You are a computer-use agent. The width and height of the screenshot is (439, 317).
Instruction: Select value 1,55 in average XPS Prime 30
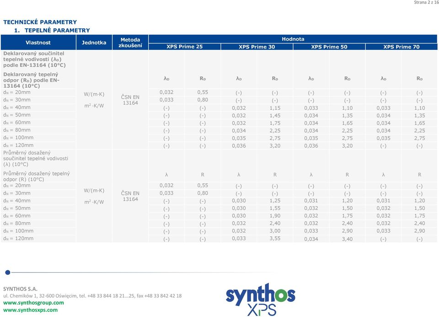tap(275, 208)
